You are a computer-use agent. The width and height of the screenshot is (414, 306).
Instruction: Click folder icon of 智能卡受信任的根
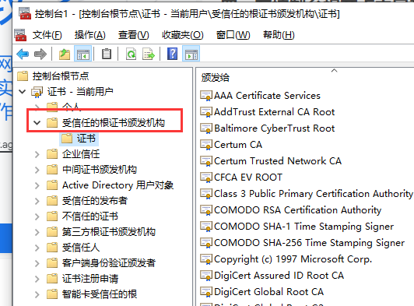click(x=52, y=294)
